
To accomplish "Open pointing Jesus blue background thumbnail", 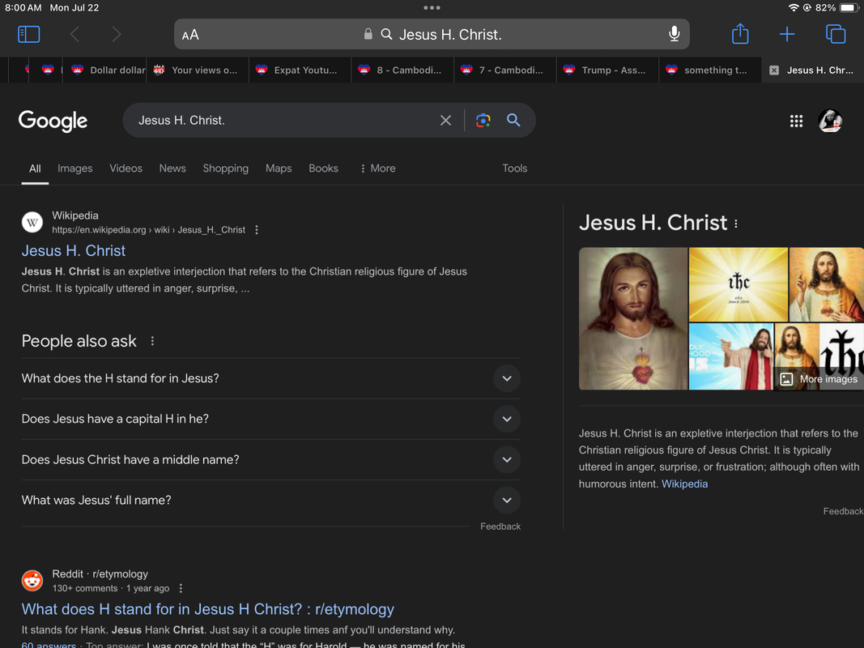I will [730, 356].
